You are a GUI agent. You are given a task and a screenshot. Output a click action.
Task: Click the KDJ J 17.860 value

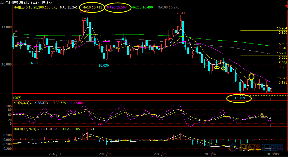77,103
